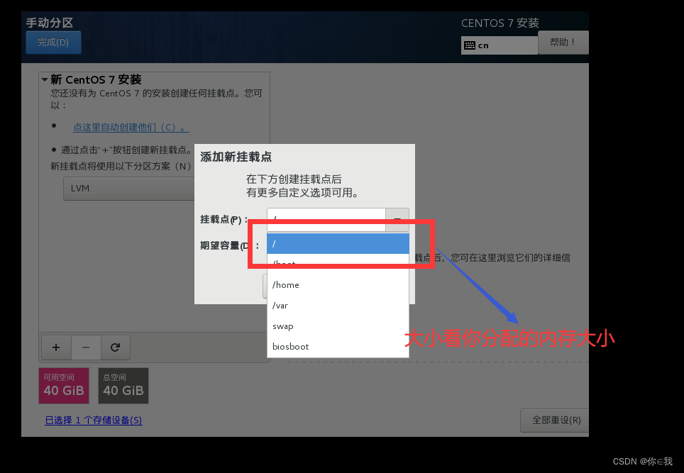
Task: Select the /home mount point option
Action: click(x=338, y=284)
